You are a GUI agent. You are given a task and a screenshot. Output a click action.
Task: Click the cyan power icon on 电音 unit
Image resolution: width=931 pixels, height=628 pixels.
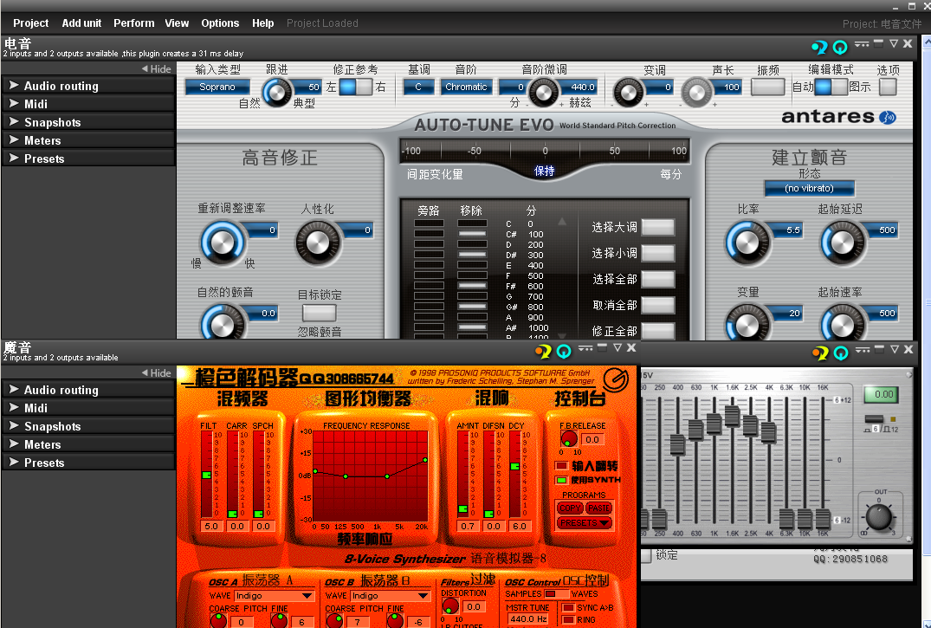pyautogui.click(x=839, y=47)
